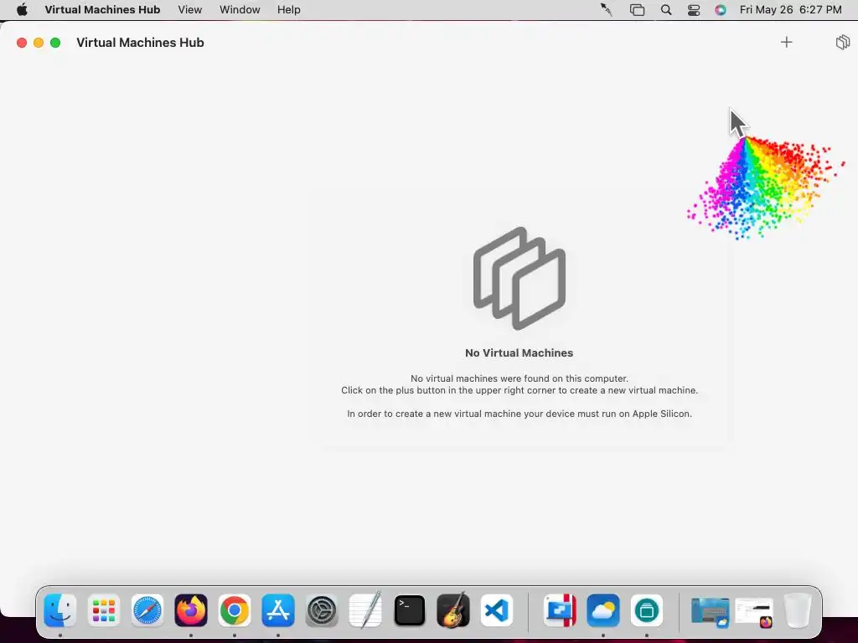The height and width of the screenshot is (643, 858).
Task: Click the 'Virtual Machines Hub' window title
Action: tap(140, 43)
